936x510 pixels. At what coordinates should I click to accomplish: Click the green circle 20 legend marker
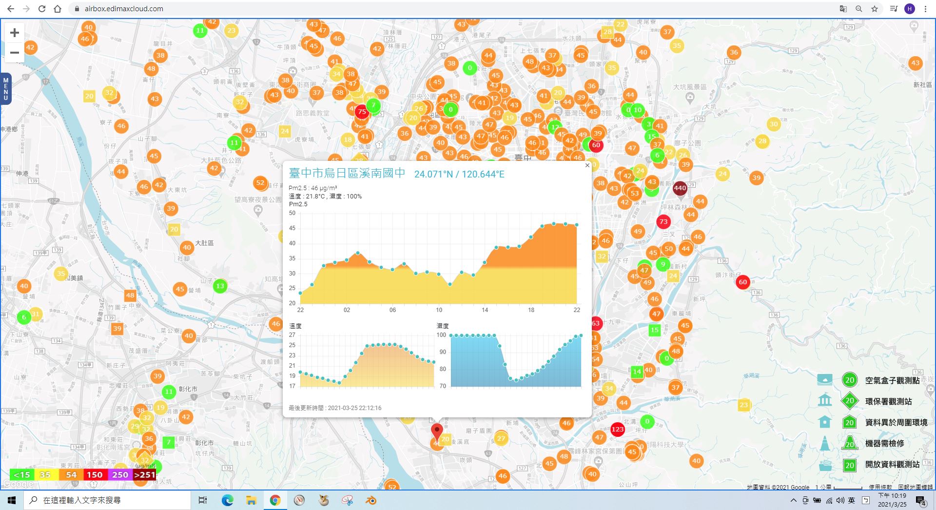850,380
